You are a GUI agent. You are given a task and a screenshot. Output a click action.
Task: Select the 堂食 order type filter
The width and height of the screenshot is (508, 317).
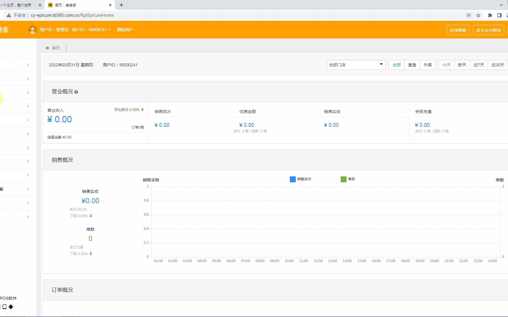[x=412, y=65]
